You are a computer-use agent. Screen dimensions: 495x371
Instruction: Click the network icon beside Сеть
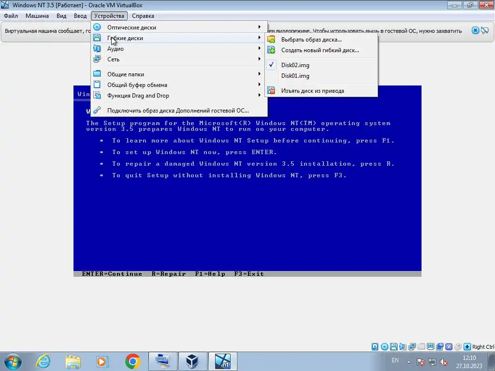point(97,59)
